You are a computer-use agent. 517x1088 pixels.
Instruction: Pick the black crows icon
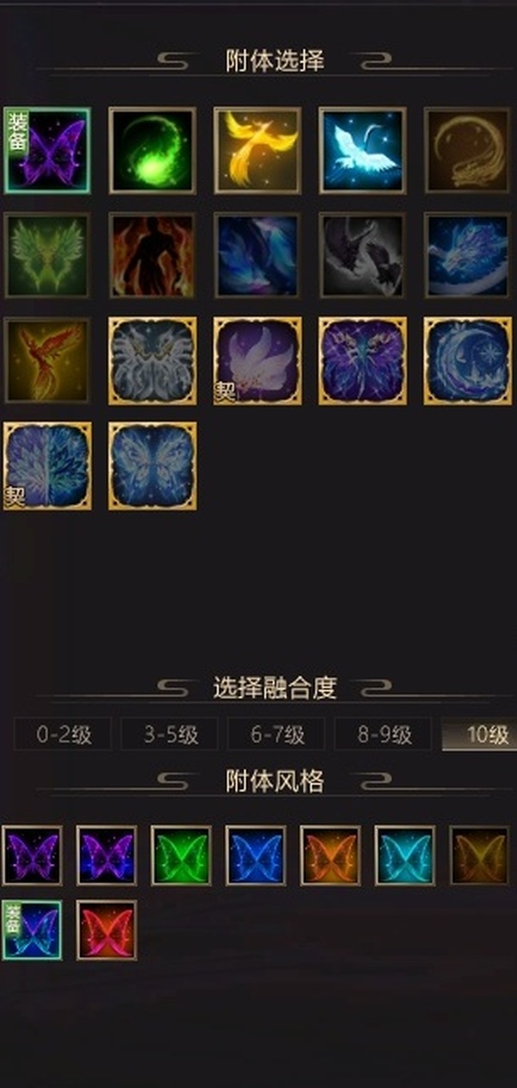click(363, 256)
